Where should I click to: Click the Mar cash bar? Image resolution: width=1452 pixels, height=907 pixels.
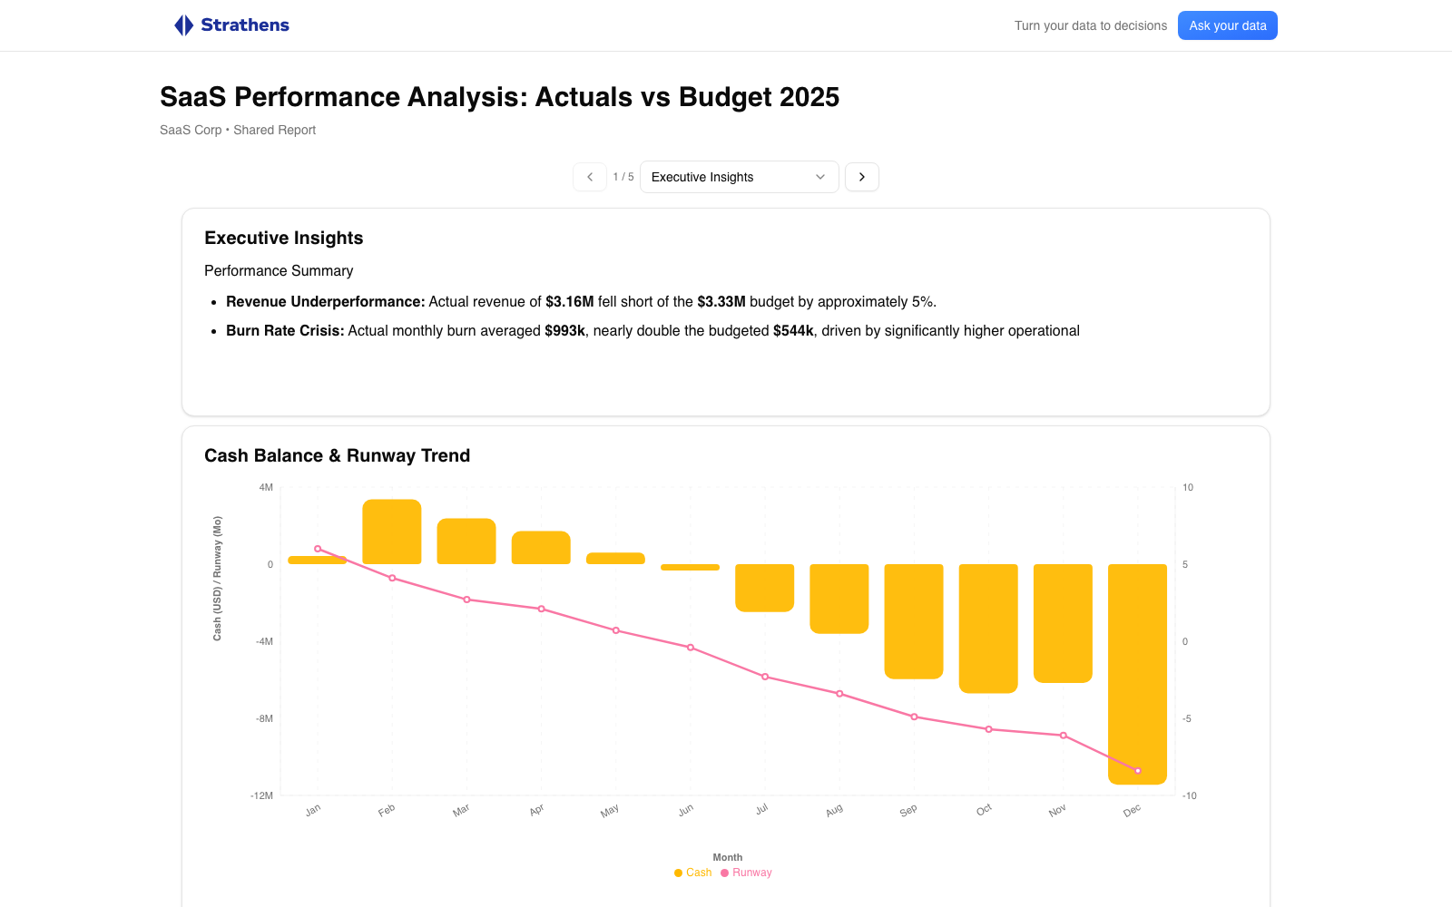466,541
